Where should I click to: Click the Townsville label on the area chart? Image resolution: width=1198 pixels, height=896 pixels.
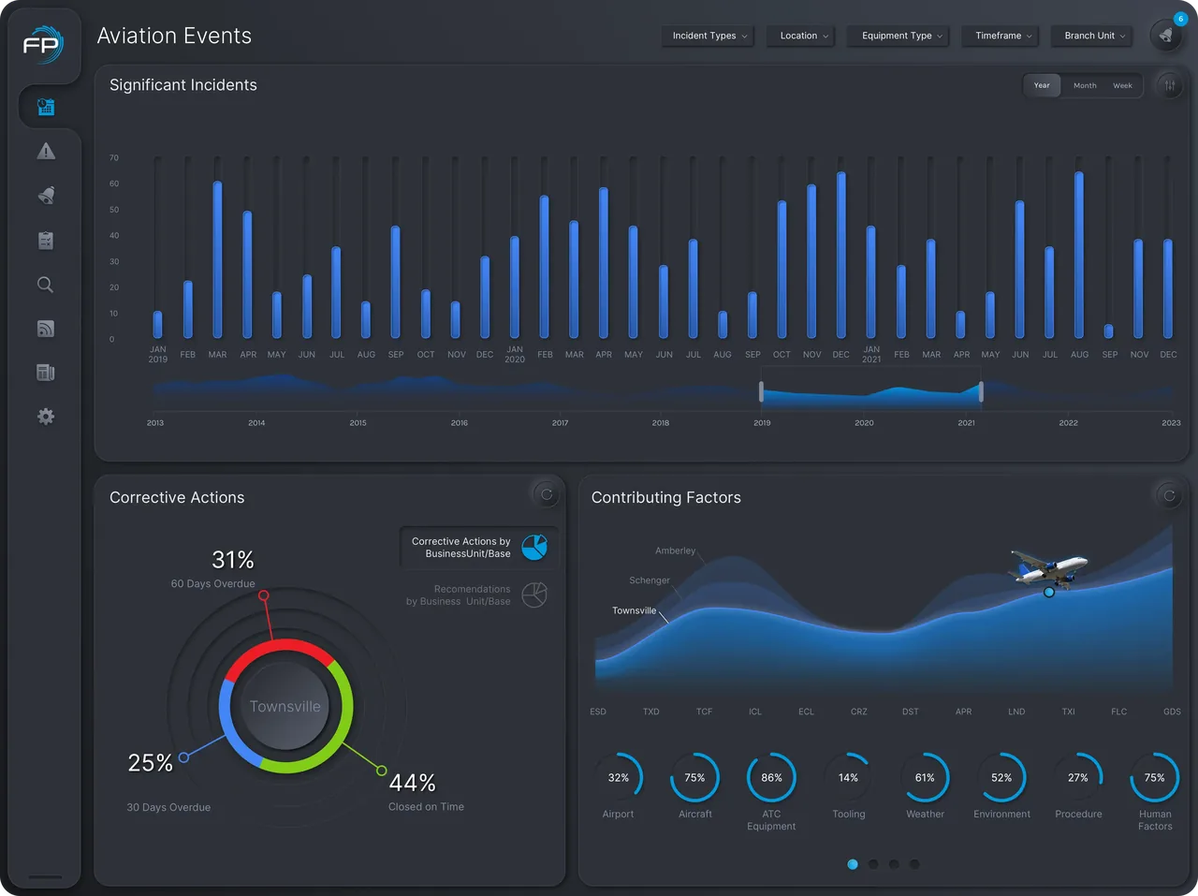635,610
